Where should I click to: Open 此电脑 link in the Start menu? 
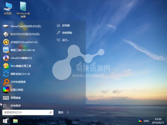[x=66, y=25]
